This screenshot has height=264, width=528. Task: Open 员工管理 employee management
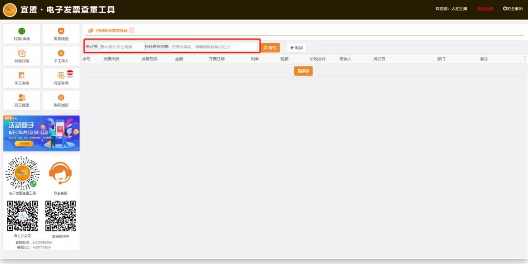click(22, 100)
